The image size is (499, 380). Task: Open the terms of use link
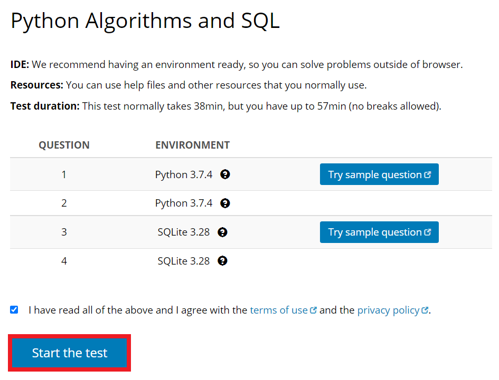coord(279,310)
